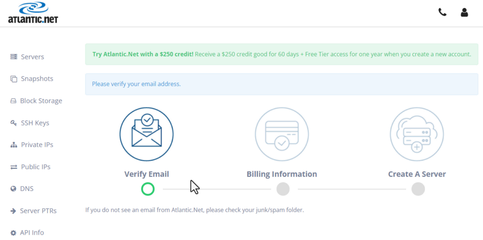
Task: Click the API Info gear icon
Action: coord(13,232)
